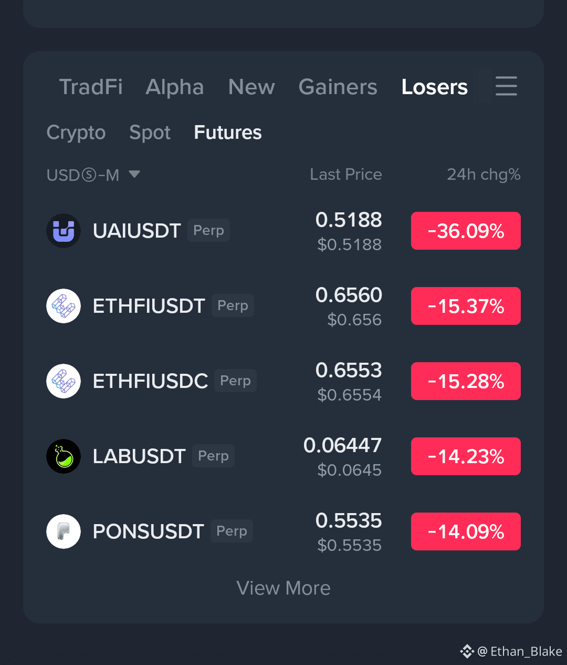Choose the Crypto sub-tab
The image size is (567, 665).
(x=76, y=132)
